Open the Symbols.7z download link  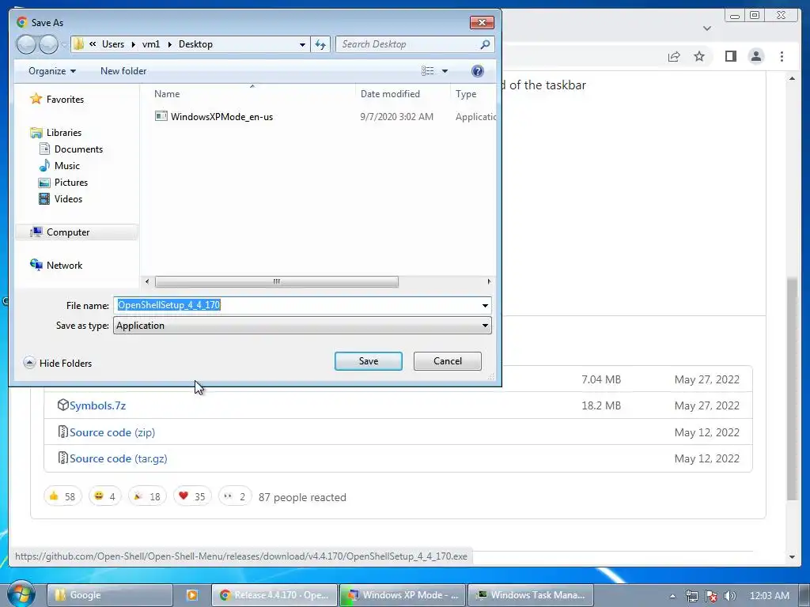coord(97,405)
